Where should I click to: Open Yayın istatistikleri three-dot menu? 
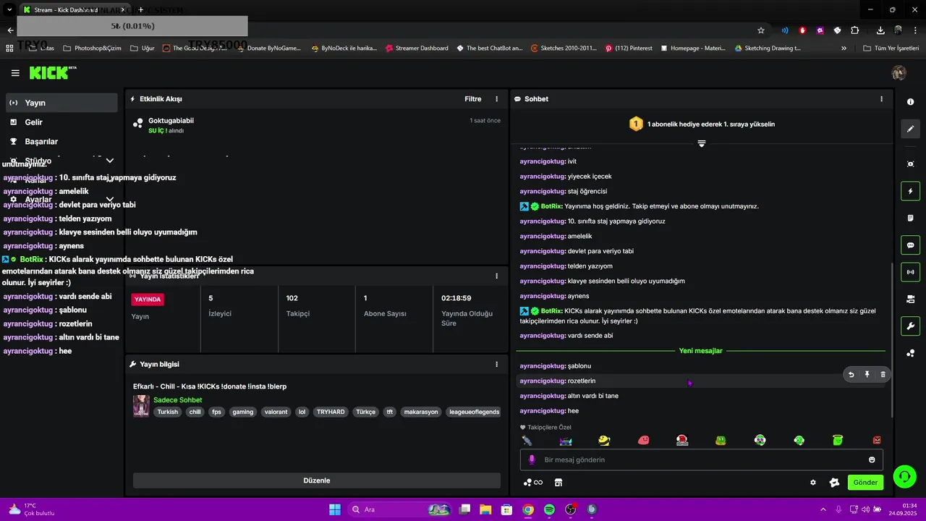pos(496,276)
